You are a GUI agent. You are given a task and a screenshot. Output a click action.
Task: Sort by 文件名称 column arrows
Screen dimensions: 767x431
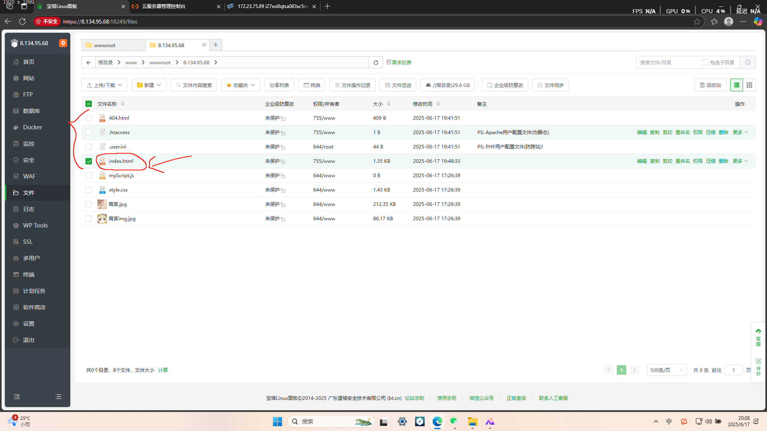pyautogui.click(x=123, y=104)
